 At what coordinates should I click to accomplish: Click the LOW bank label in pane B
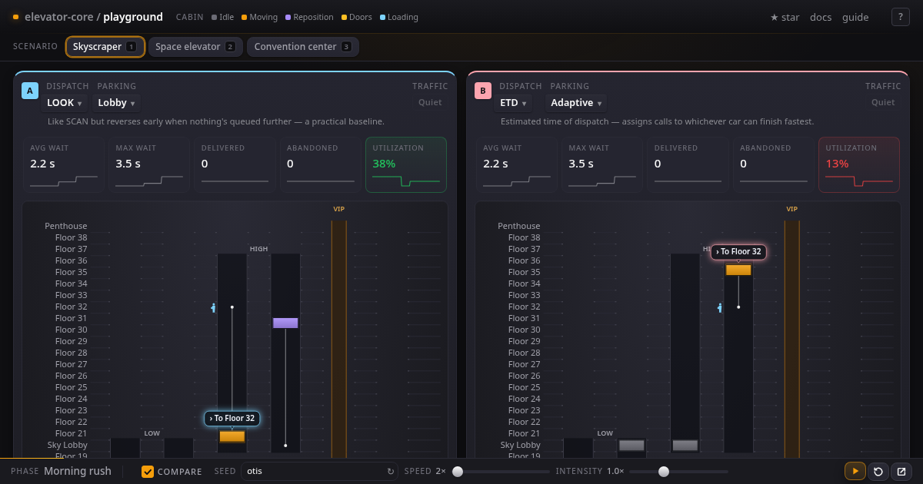[x=605, y=433]
